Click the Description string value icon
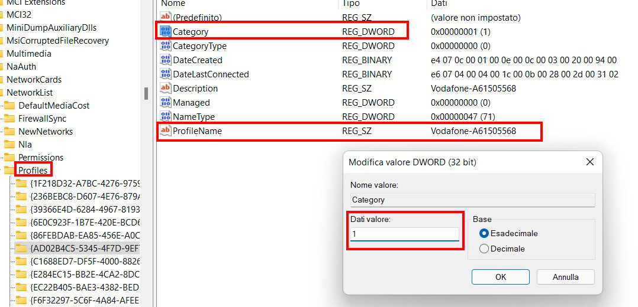The height and width of the screenshot is (307, 638). tap(166, 88)
